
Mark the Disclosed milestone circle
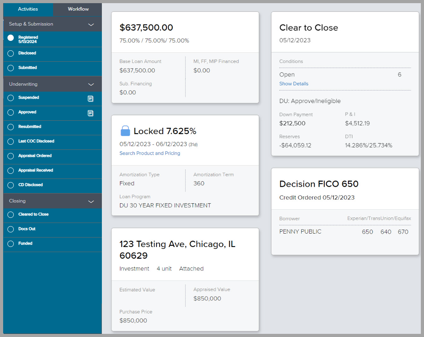(x=11, y=53)
